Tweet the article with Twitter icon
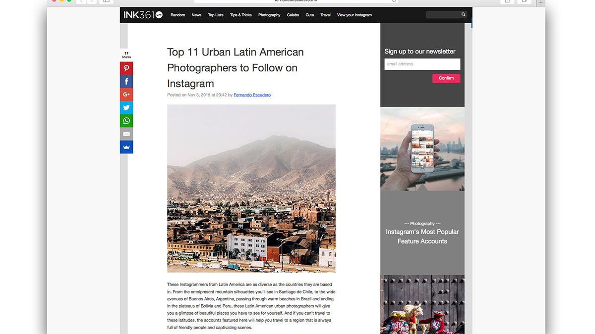595x334 pixels. [126, 108]
